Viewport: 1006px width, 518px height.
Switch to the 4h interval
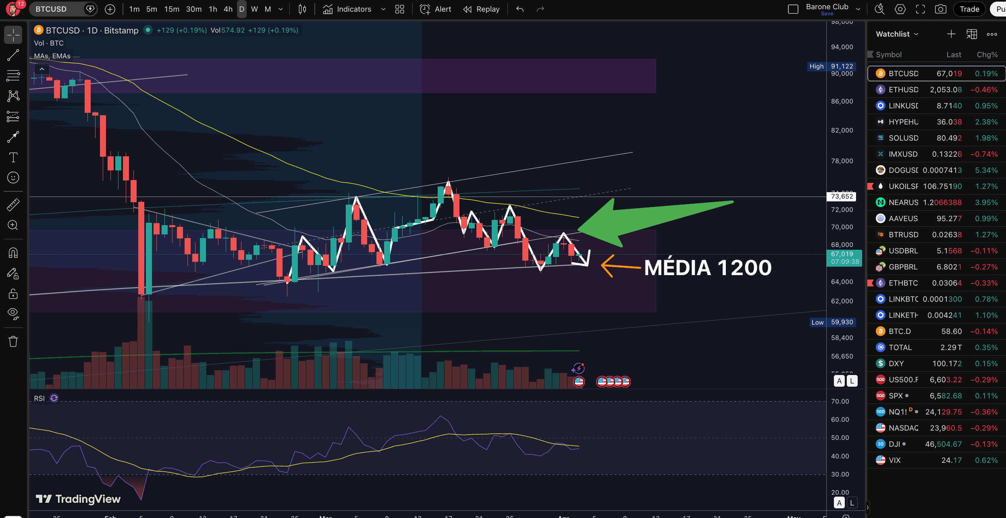[x=227, y=9]
